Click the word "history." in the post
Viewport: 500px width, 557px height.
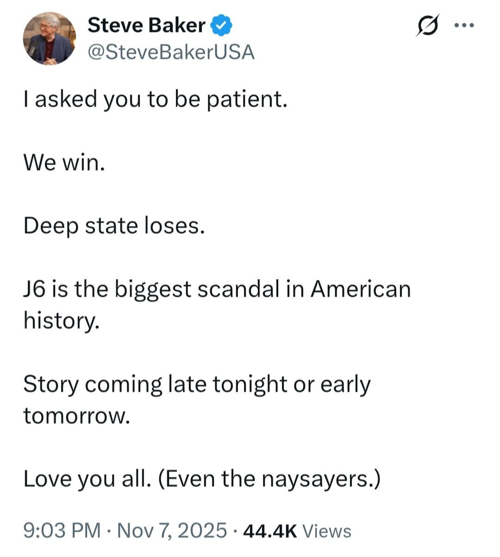62,320
